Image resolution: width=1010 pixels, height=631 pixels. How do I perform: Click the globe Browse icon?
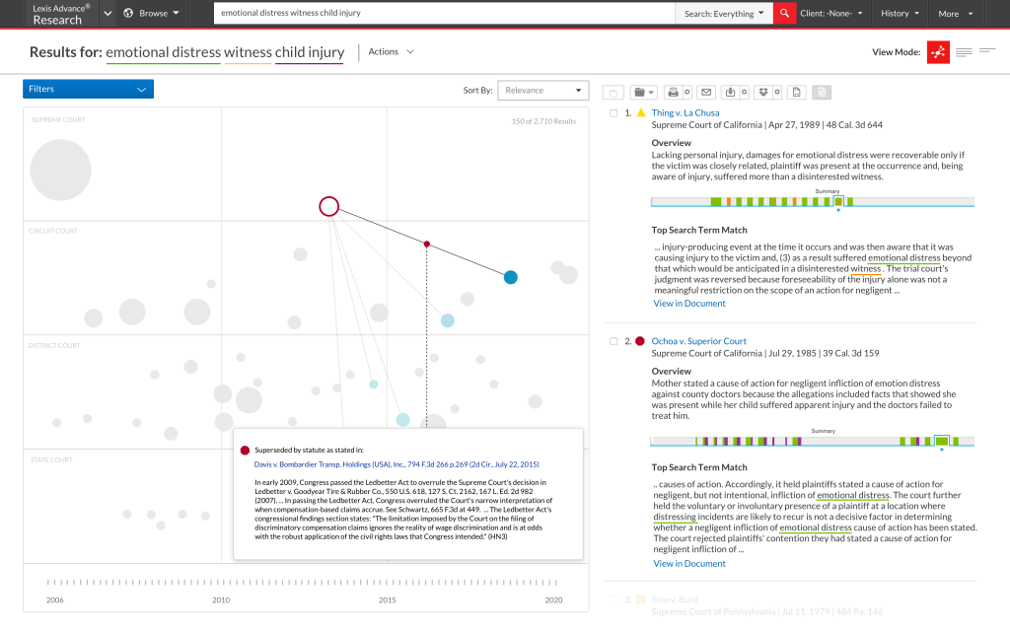[128, 13]
